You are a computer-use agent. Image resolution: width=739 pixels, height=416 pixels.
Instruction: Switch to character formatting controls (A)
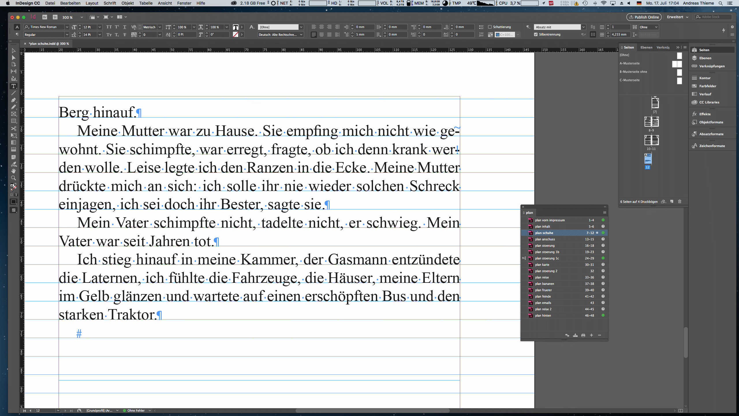17,27
